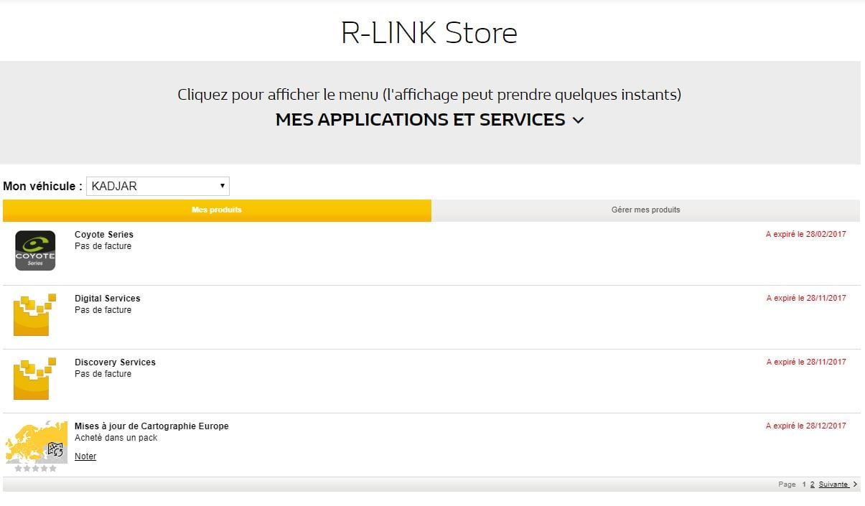
Task: Expand the Mes Applications et Services menu
Action: point(420,120)
